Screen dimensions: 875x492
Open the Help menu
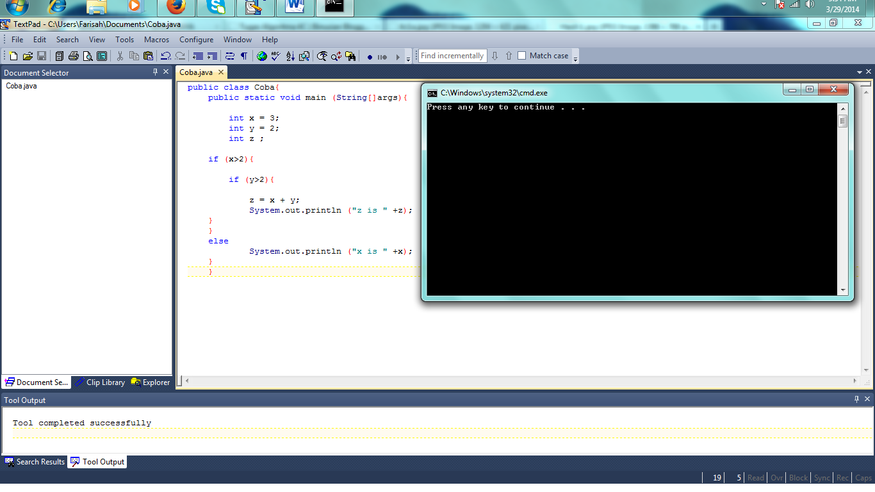[x=270, y=40]
